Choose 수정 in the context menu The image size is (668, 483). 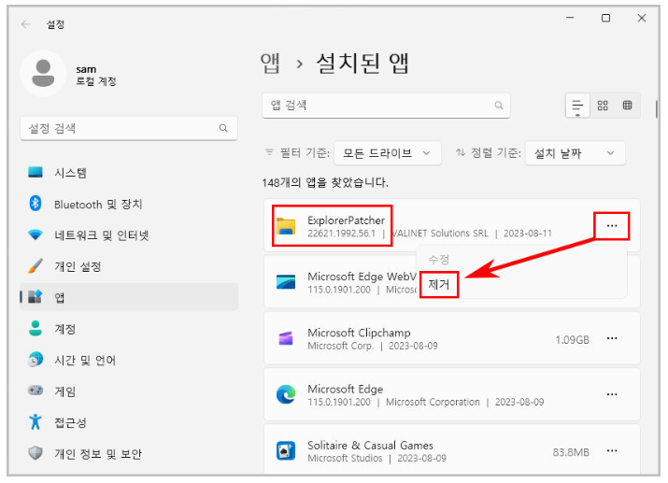439,259
